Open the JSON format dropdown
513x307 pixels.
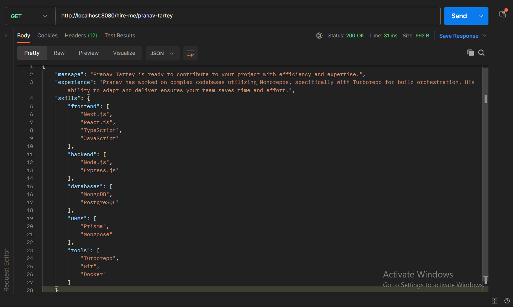163,53
